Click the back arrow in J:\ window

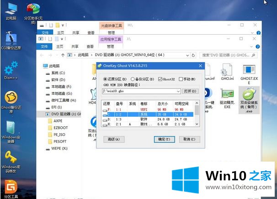coord(42,55)
